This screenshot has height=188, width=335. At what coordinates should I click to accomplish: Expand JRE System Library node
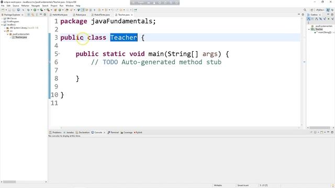pos(5,28)
